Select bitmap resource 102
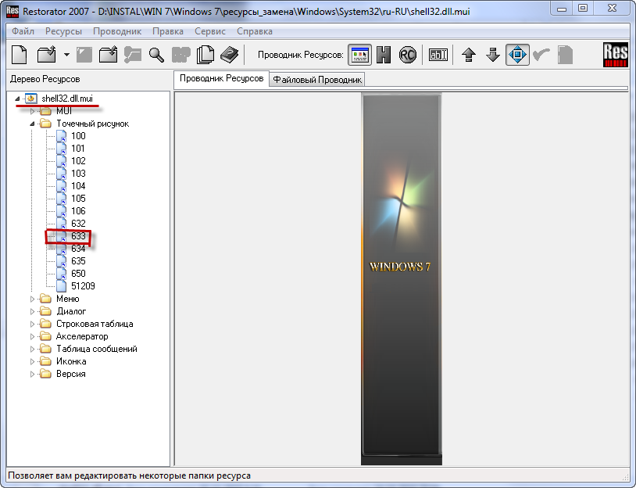 click(78, 161)
